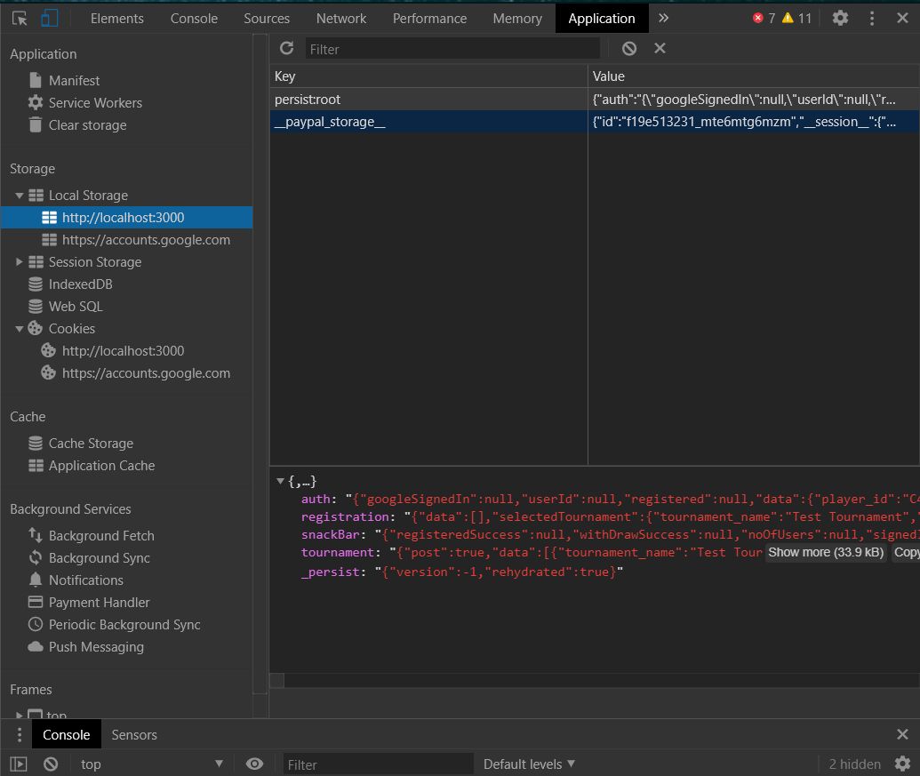Click the red error count badge

pos(764,18)
